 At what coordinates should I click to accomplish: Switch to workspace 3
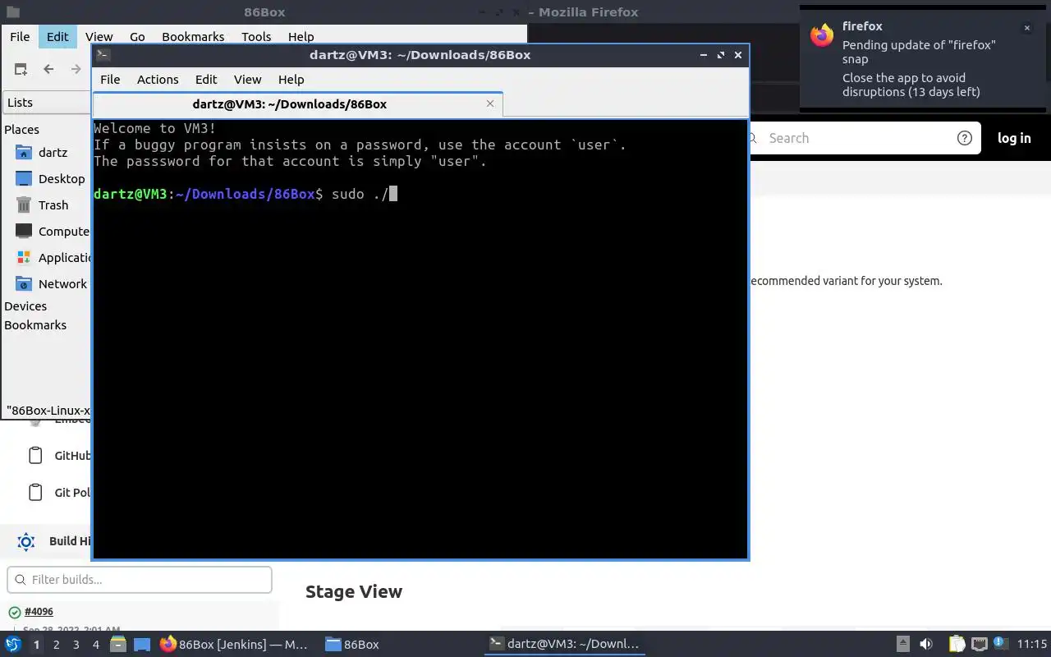pyautogui.click(x=76, y=645)
